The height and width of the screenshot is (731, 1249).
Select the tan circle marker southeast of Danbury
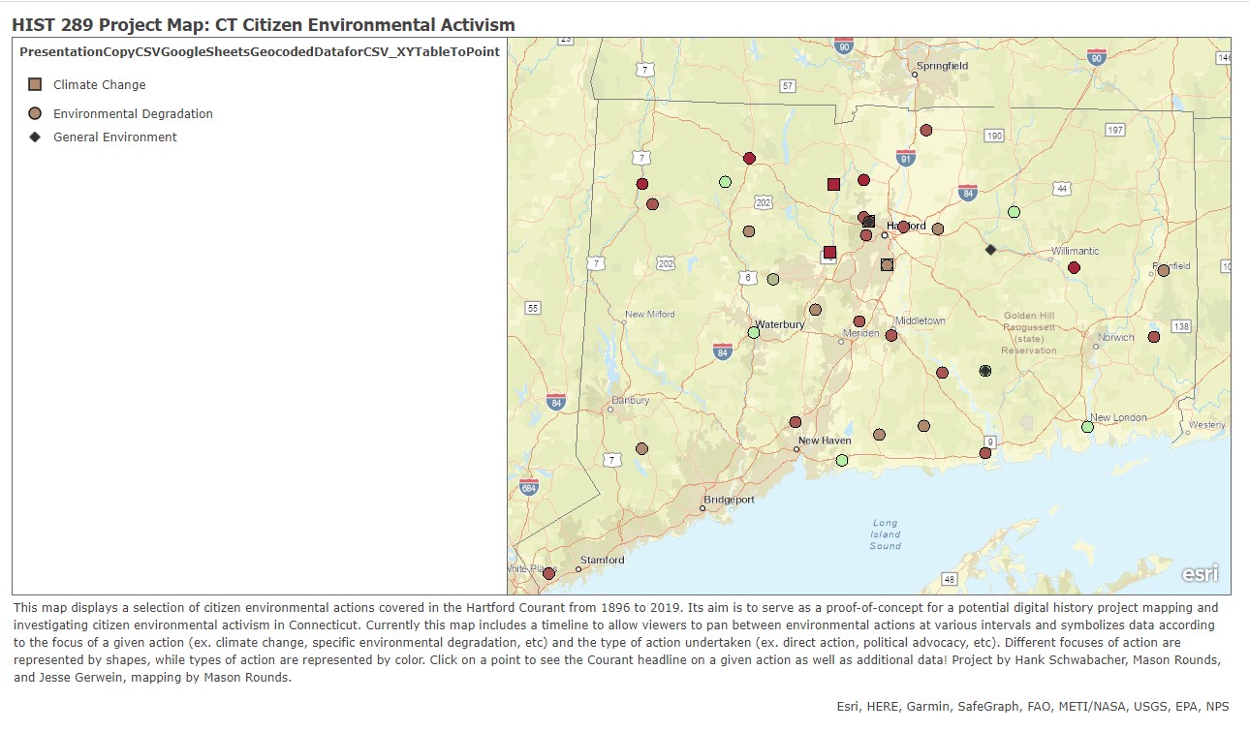click(x=641, y=448)
